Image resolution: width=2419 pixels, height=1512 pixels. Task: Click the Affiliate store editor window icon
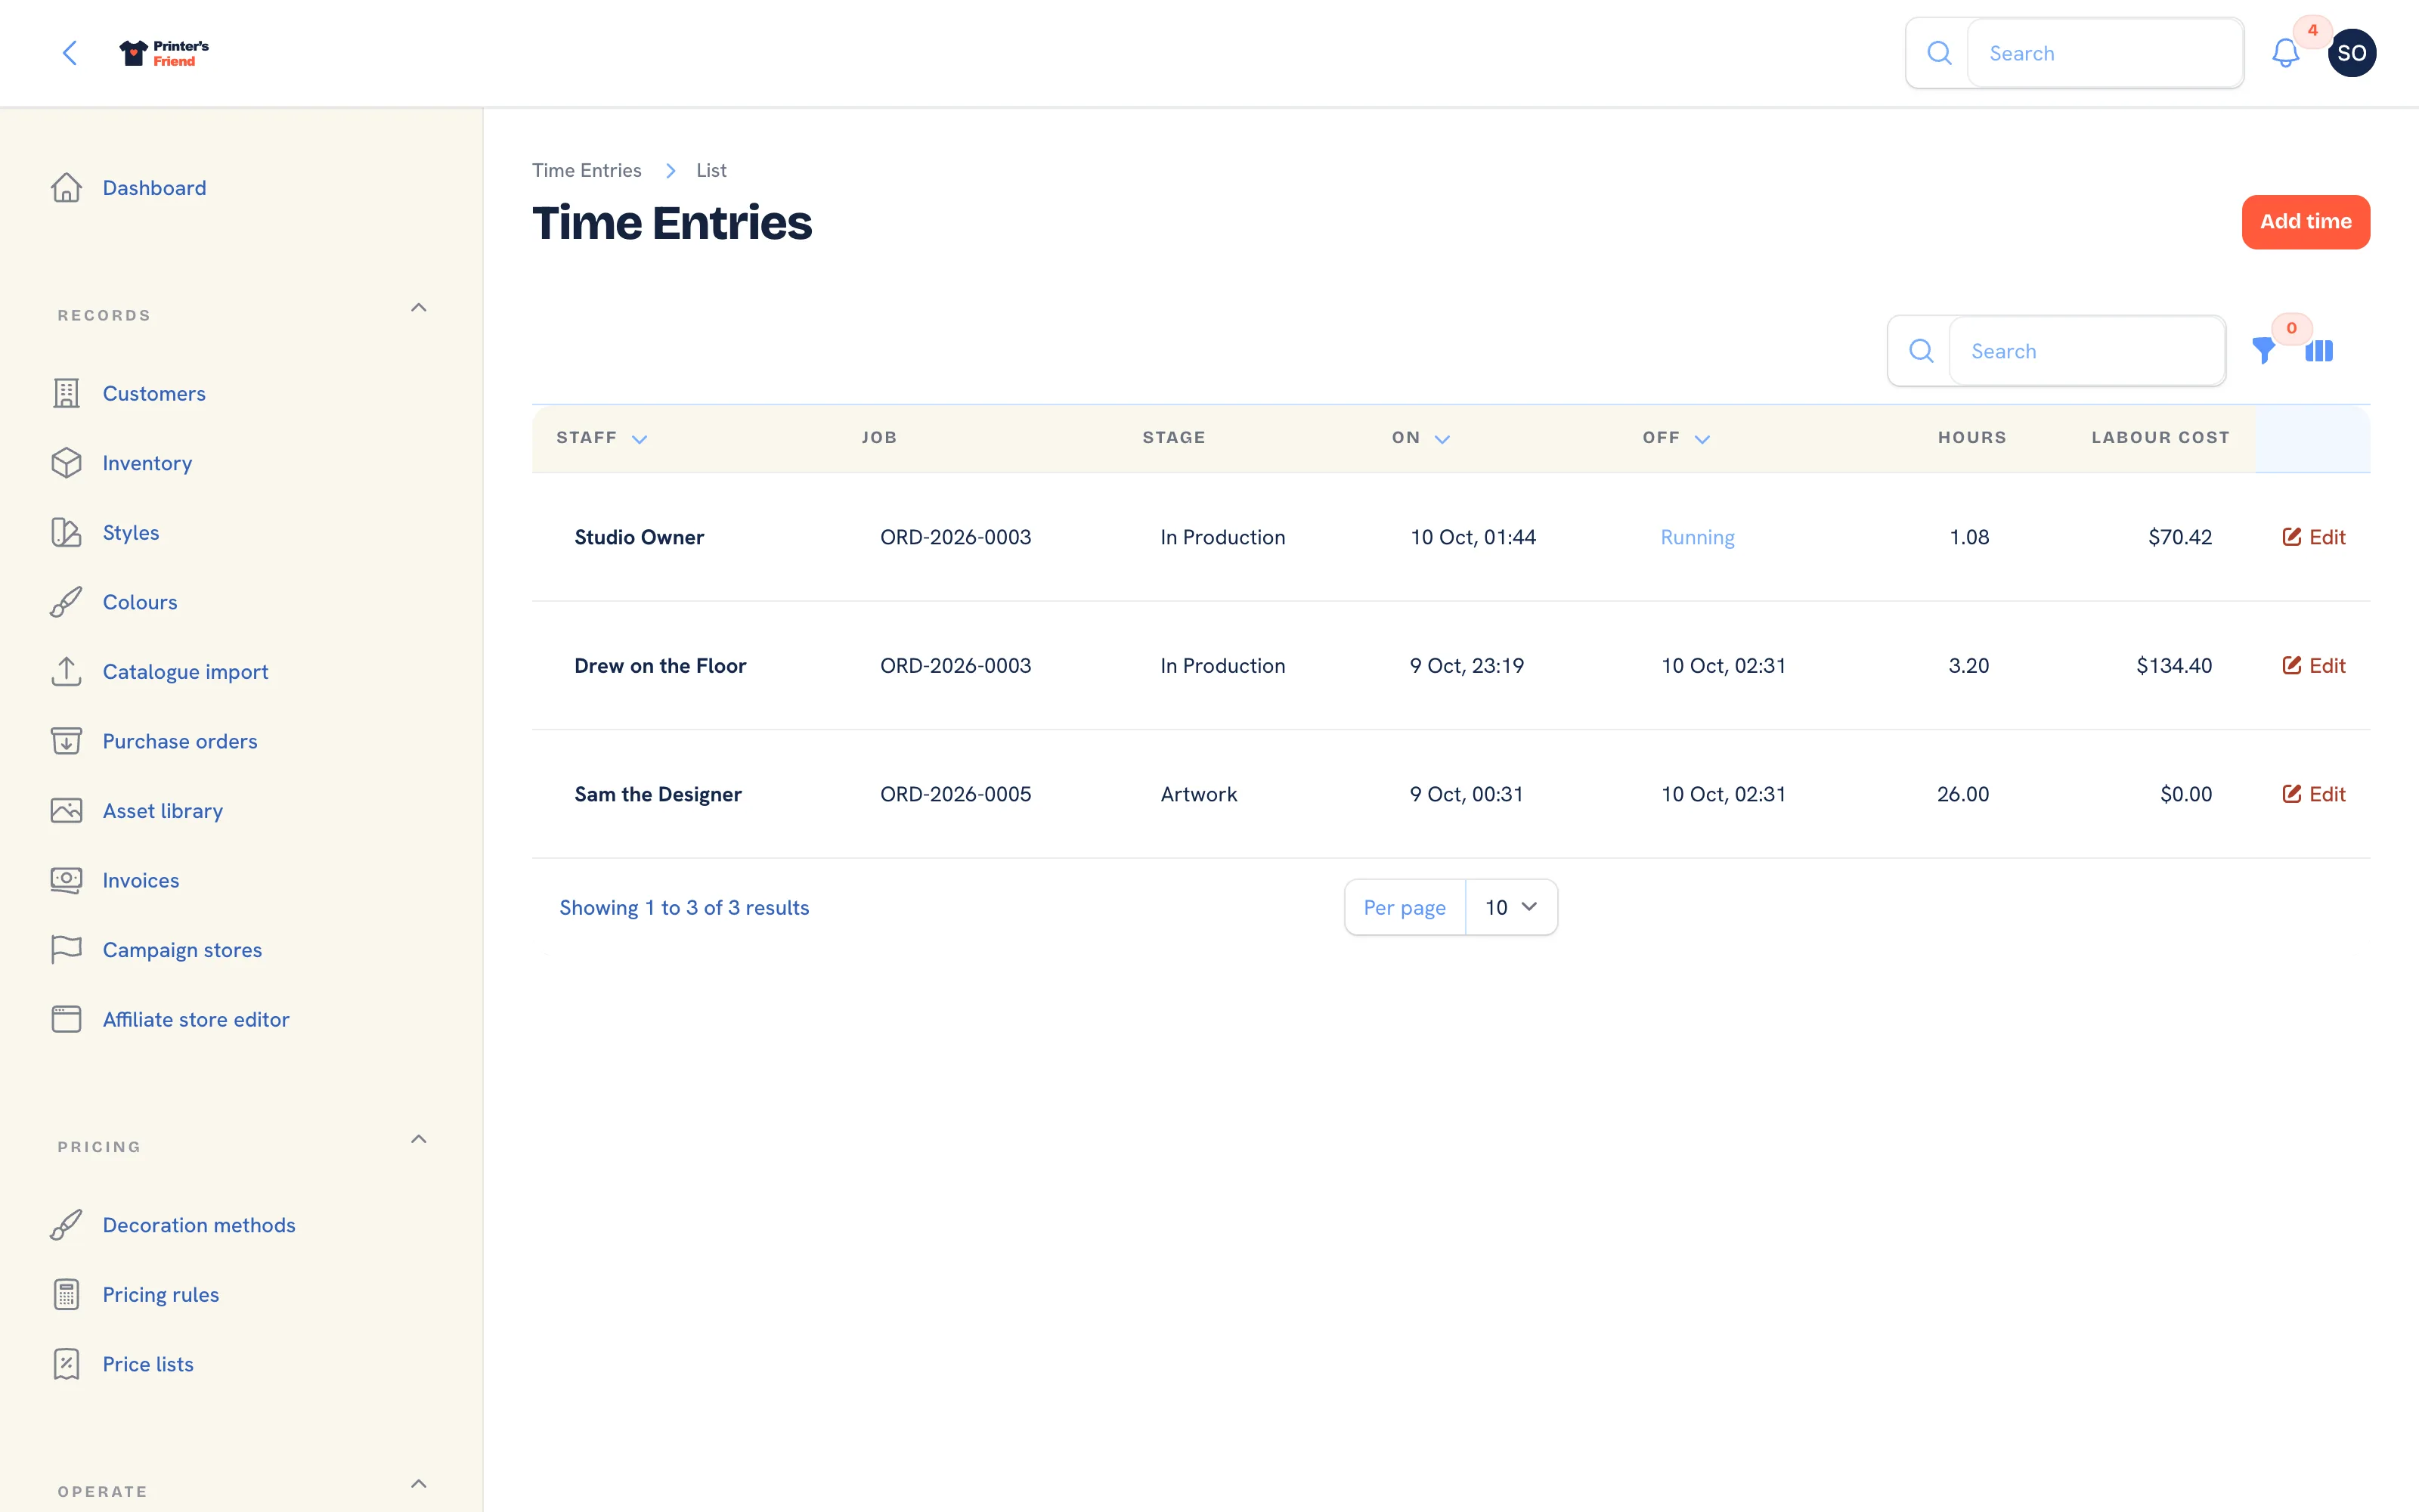click(66, 1019)
